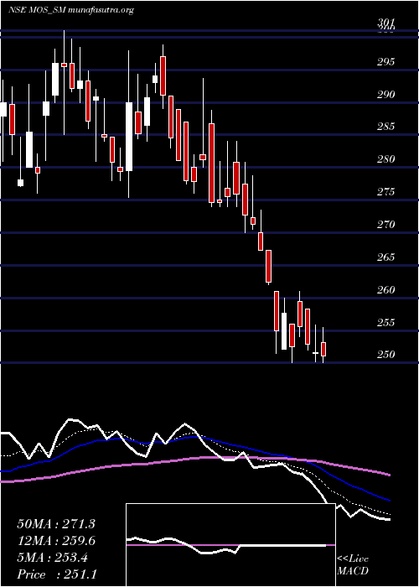Click the NSE MOS_SM chart title

71,10
